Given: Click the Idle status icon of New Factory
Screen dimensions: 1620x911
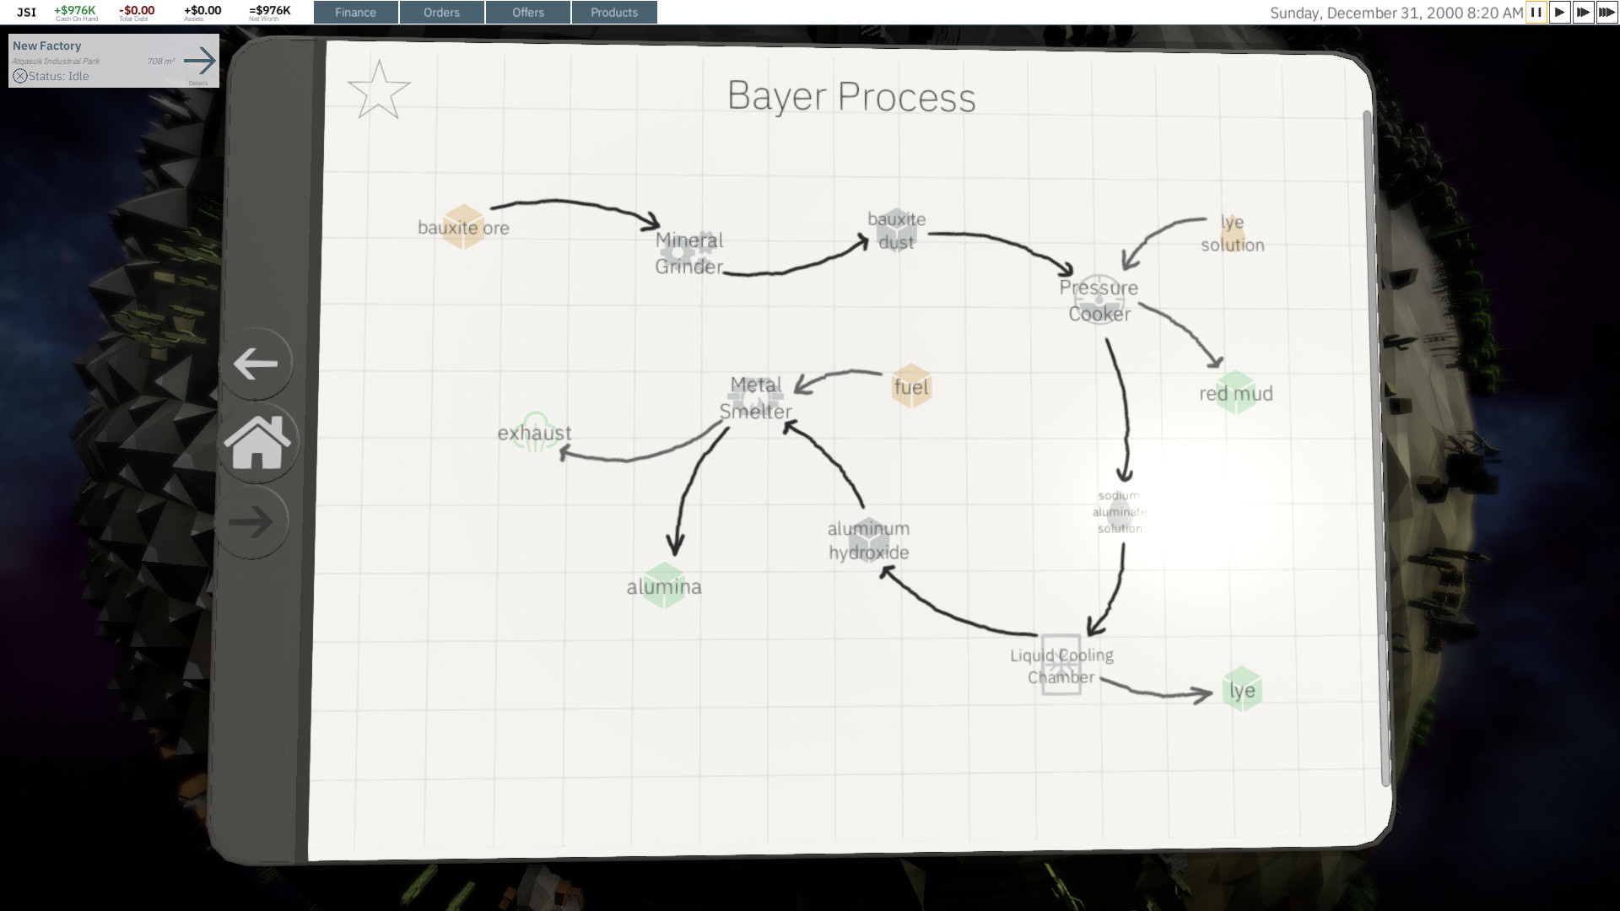Looking at the screenshot, I should coord(20,76).
